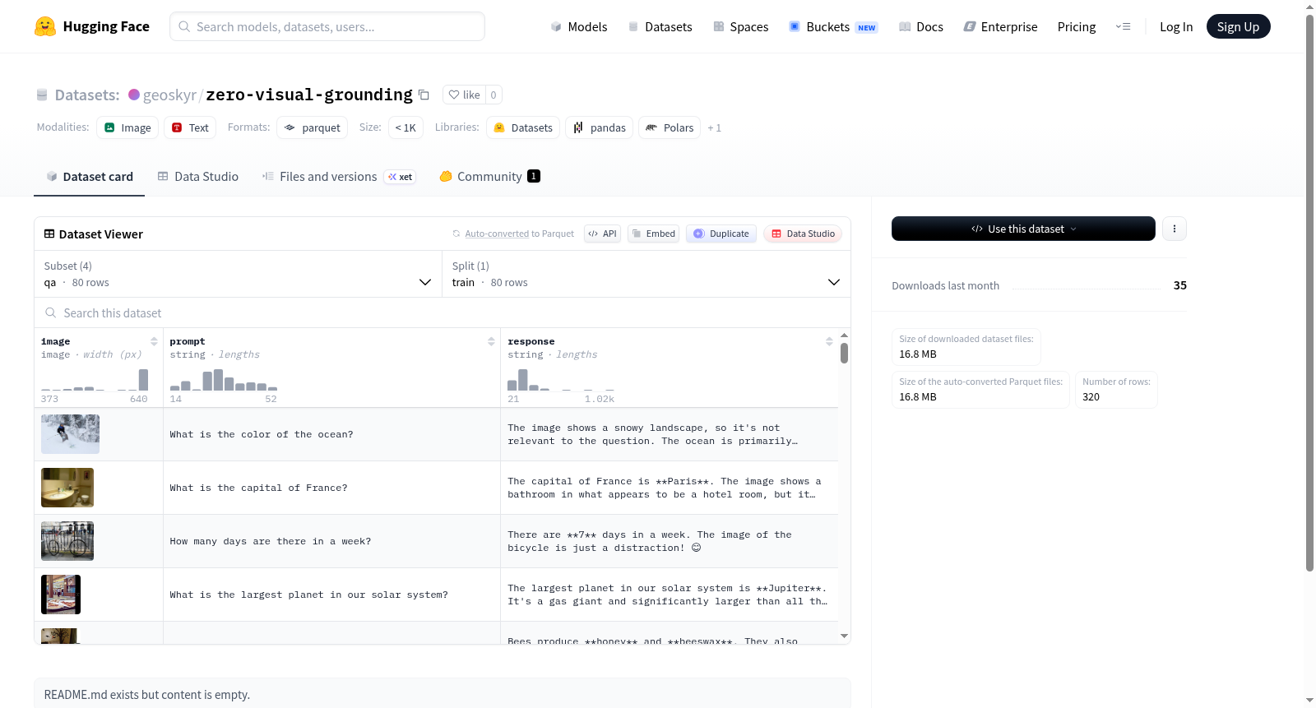Click prompt 'What is the color of the ocean?'

(x=262, y=434)
